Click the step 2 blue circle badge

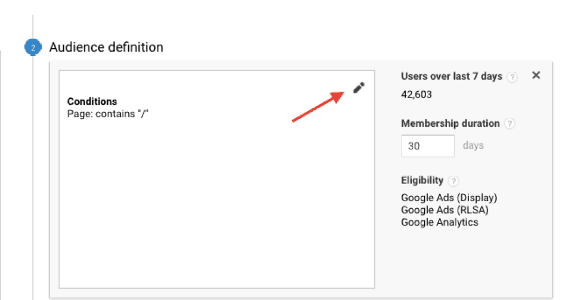pos(32,47)
